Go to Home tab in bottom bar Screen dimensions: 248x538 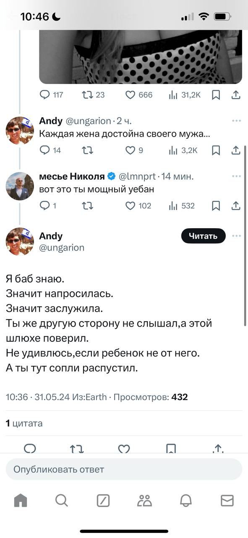click(21, 500)
